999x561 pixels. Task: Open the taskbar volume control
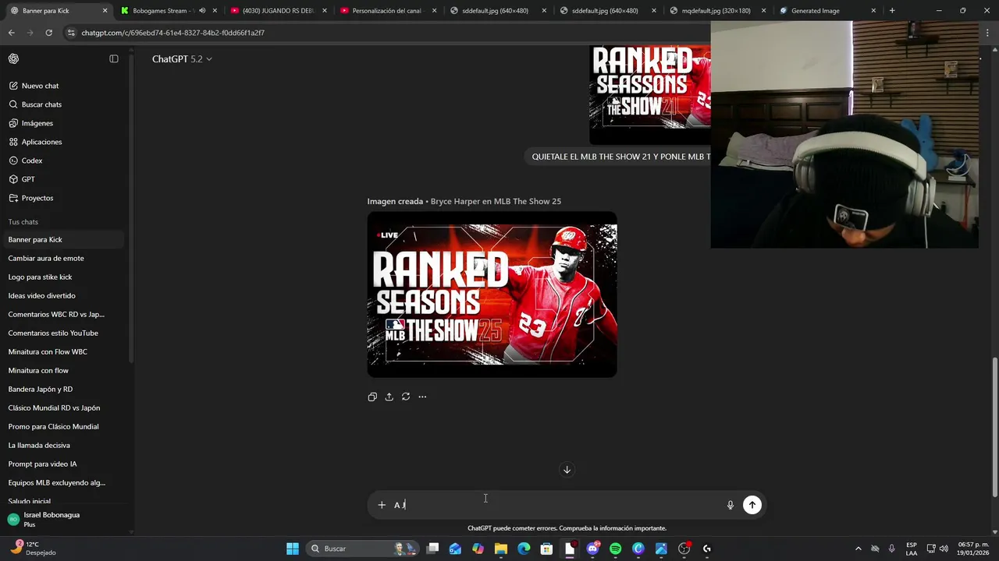(944, 549)
